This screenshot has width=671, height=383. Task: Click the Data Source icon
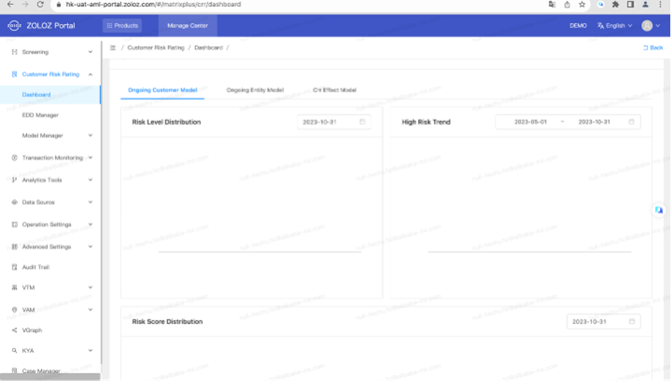(x=15, y=202)
